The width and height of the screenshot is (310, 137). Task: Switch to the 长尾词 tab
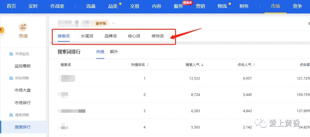(x=87, y=36)
